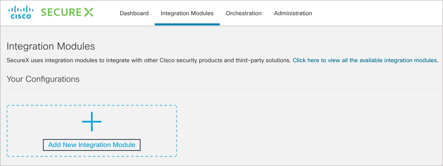443x166 pixels.
Task: Click the divider line under Your Configurations
Action: pos(221,88)
